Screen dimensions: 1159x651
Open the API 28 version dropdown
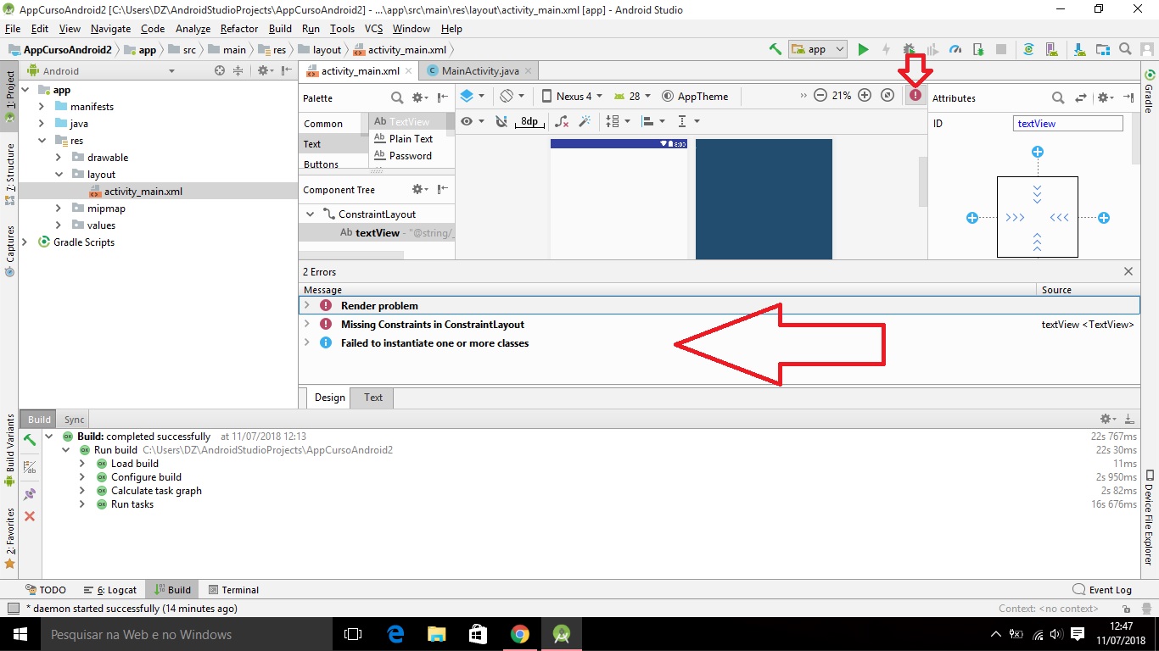(x=632, y=96)
